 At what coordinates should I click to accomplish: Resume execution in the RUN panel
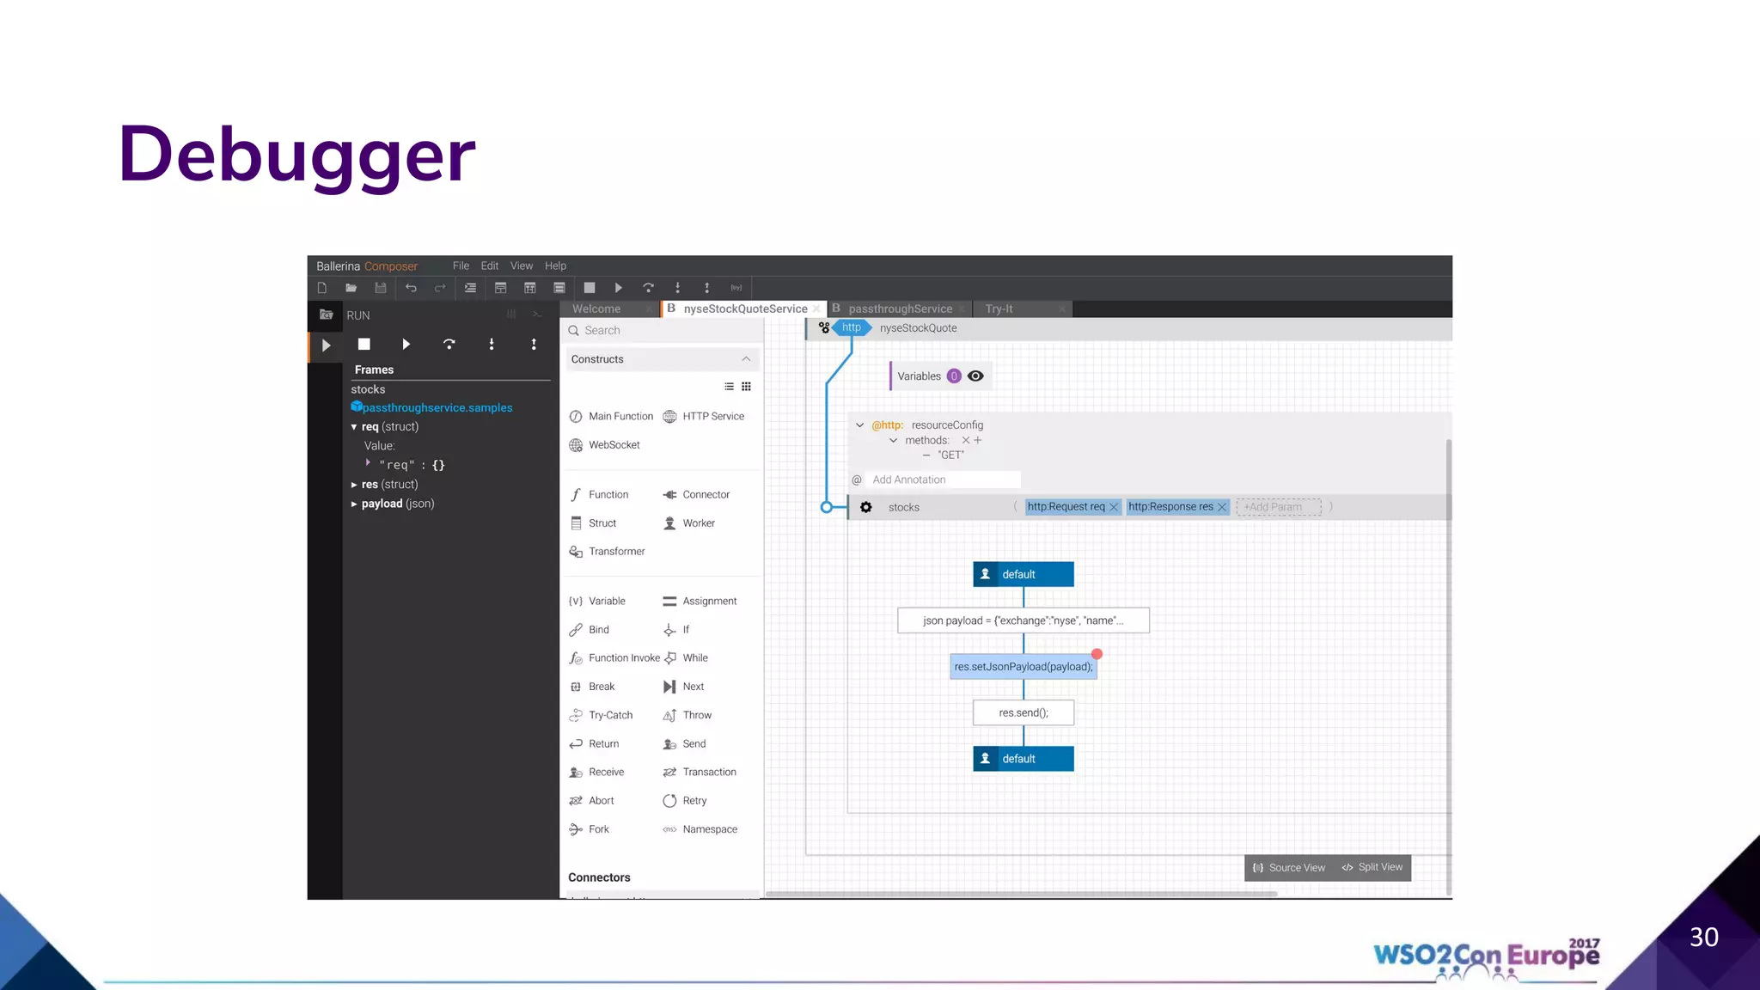coord(406,344)
